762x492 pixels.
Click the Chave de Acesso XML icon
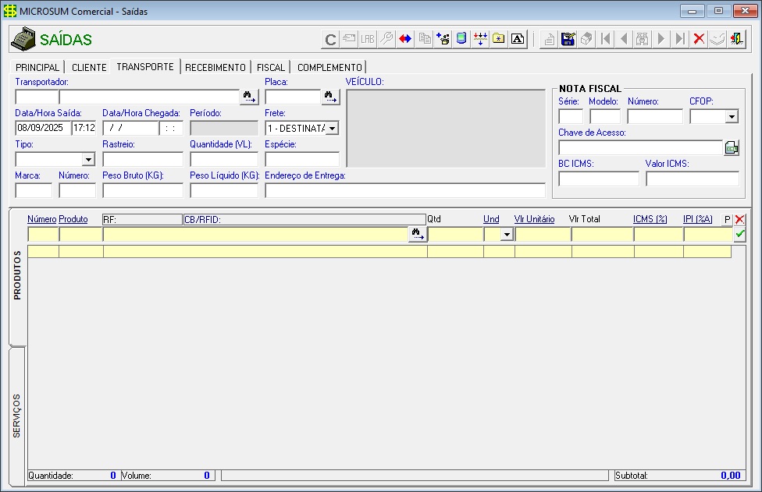click(x=732, y=148)
